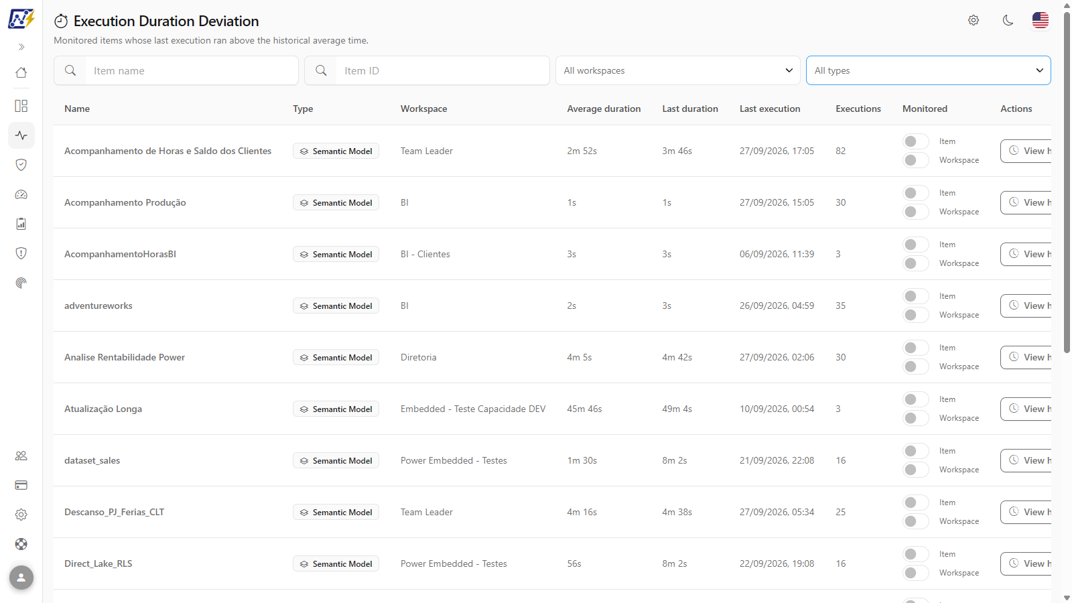Click the app logo in the sidebar

pos(21,19)
